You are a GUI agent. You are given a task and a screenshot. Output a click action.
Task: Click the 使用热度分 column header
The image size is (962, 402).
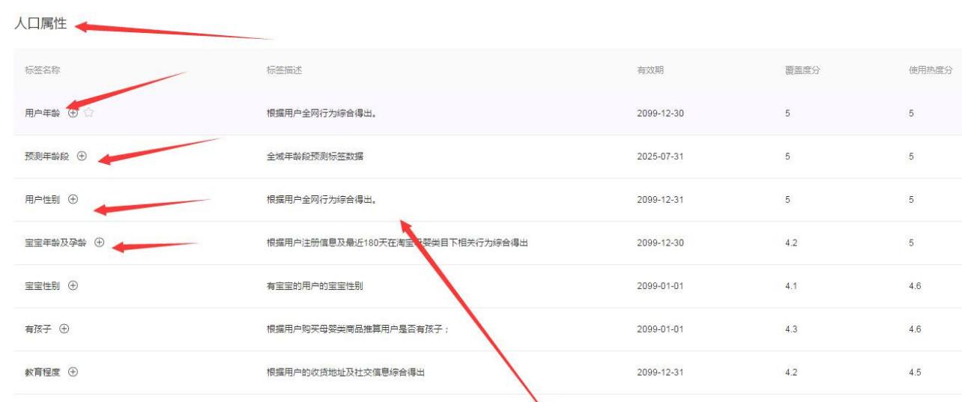pyautogui.click(x=930, y=70)
